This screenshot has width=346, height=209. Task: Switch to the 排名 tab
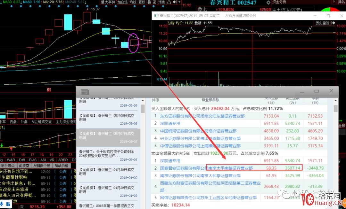(342, 2)
